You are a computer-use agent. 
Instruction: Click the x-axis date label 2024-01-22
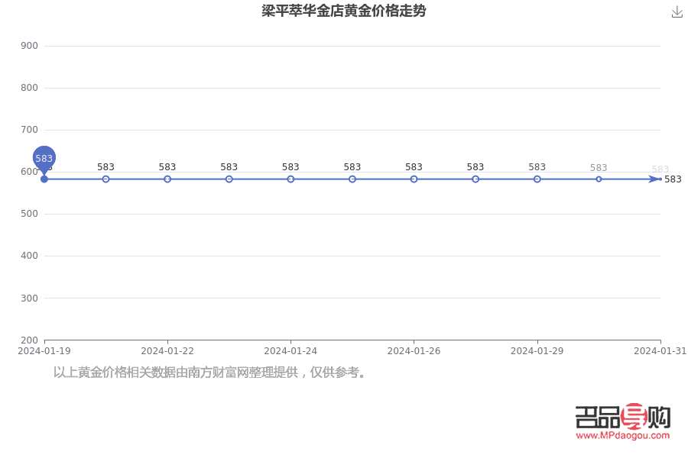(x=167, y=351)
